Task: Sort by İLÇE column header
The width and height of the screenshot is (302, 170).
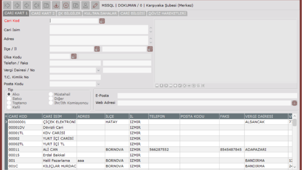Action: click(117, 116)
